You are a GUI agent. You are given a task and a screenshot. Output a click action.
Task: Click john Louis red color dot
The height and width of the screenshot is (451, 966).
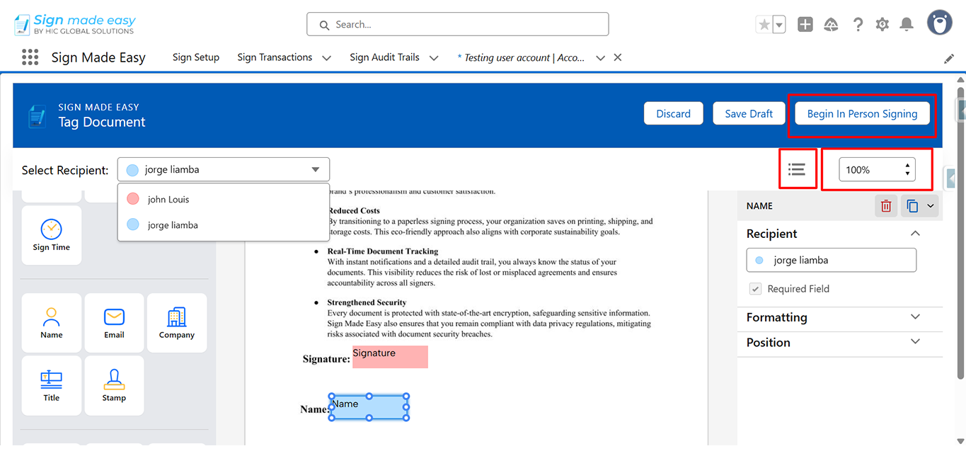132,199
